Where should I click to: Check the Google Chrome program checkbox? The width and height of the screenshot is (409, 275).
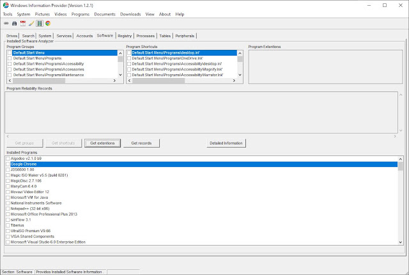(8, 164)
